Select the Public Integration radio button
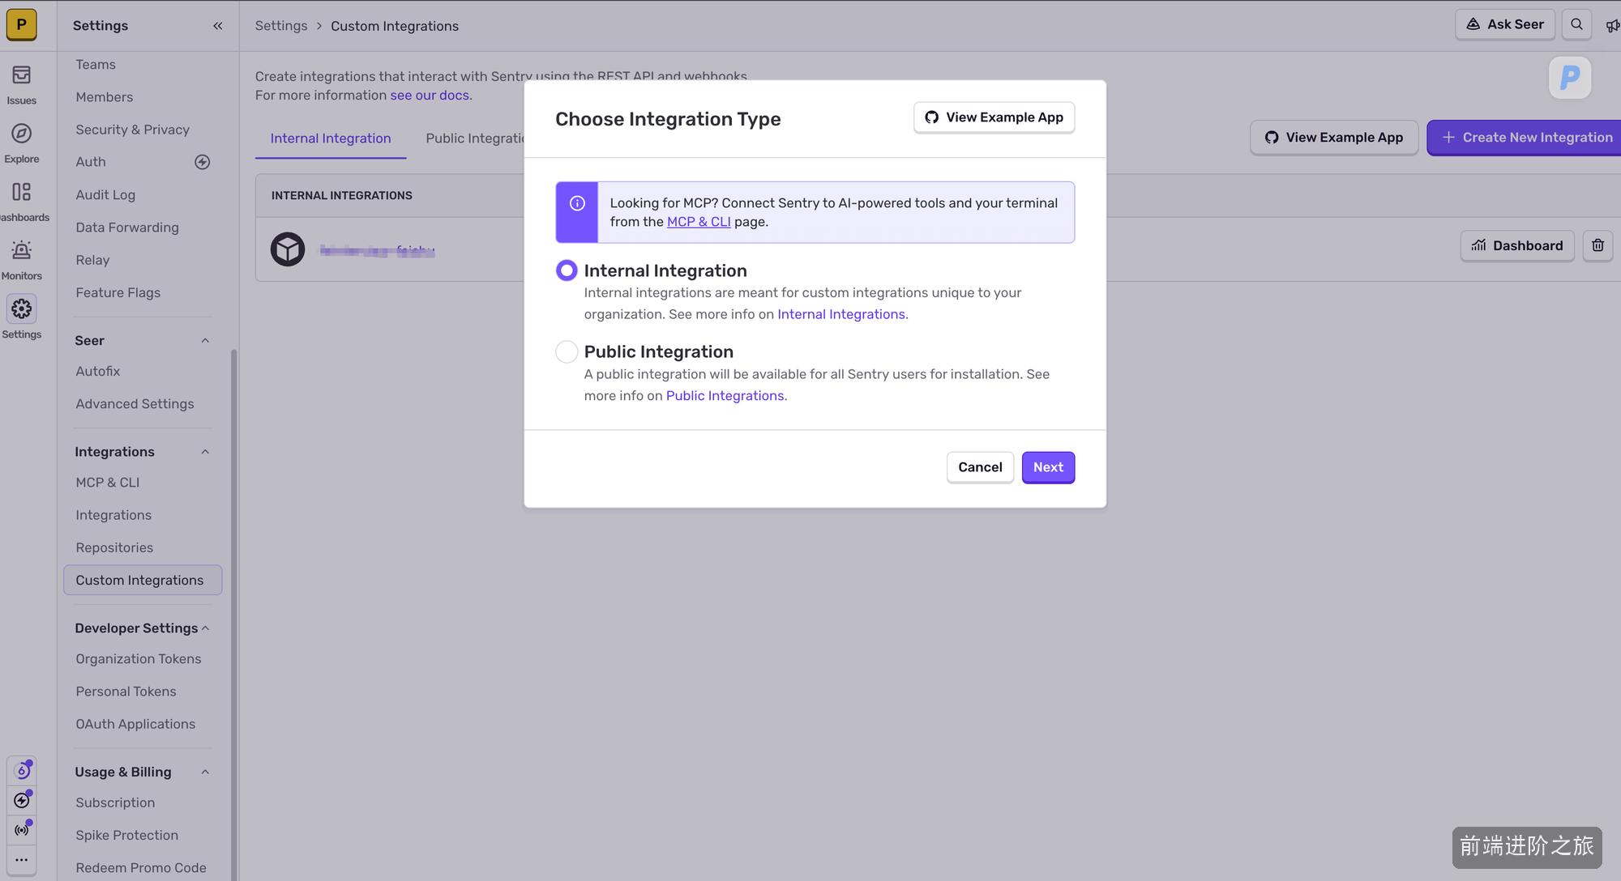 (x=567, y=351)
